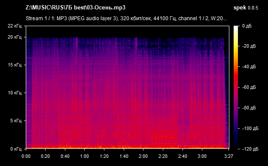The image size is (268, 166).
Task: Click the '20 кГц' frequency axis label
Action: [x=15, y=37]
